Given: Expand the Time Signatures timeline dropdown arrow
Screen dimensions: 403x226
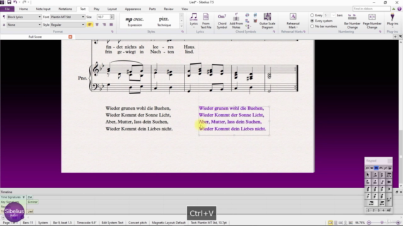Looking at the screenshot, I should 23,197.
